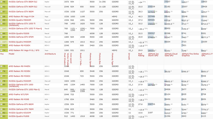This screenshot has height=119, width=213.
Task: Open GeForce GTX 1050 Ti (Notebook) link
Action: 22,24
